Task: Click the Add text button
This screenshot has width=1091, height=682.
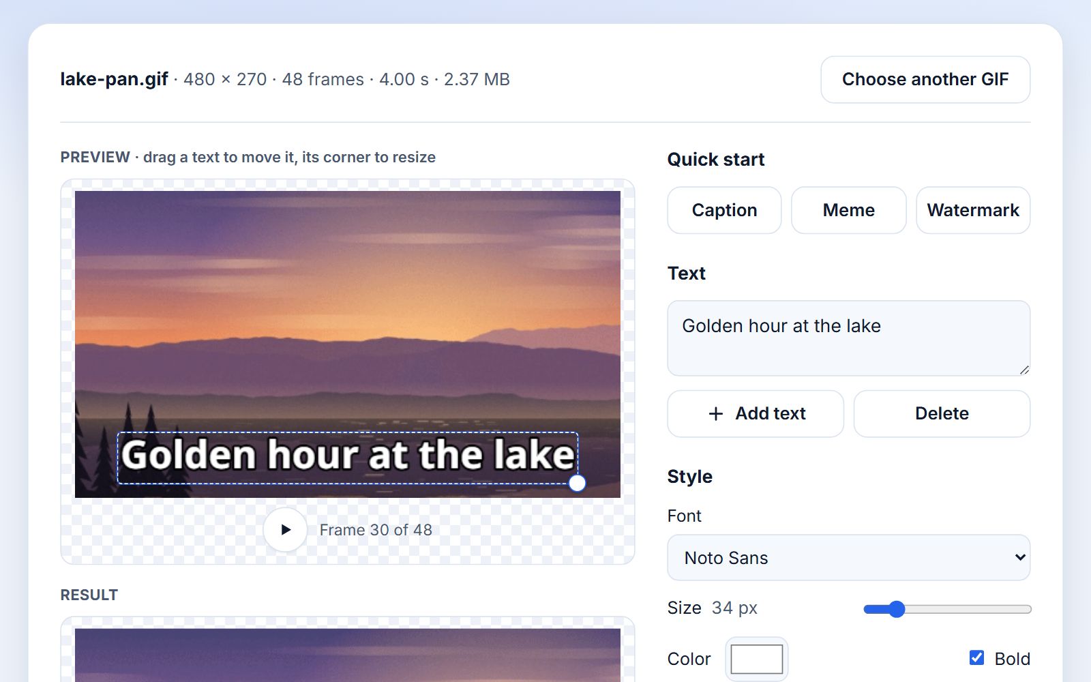Action: point(756,413)
